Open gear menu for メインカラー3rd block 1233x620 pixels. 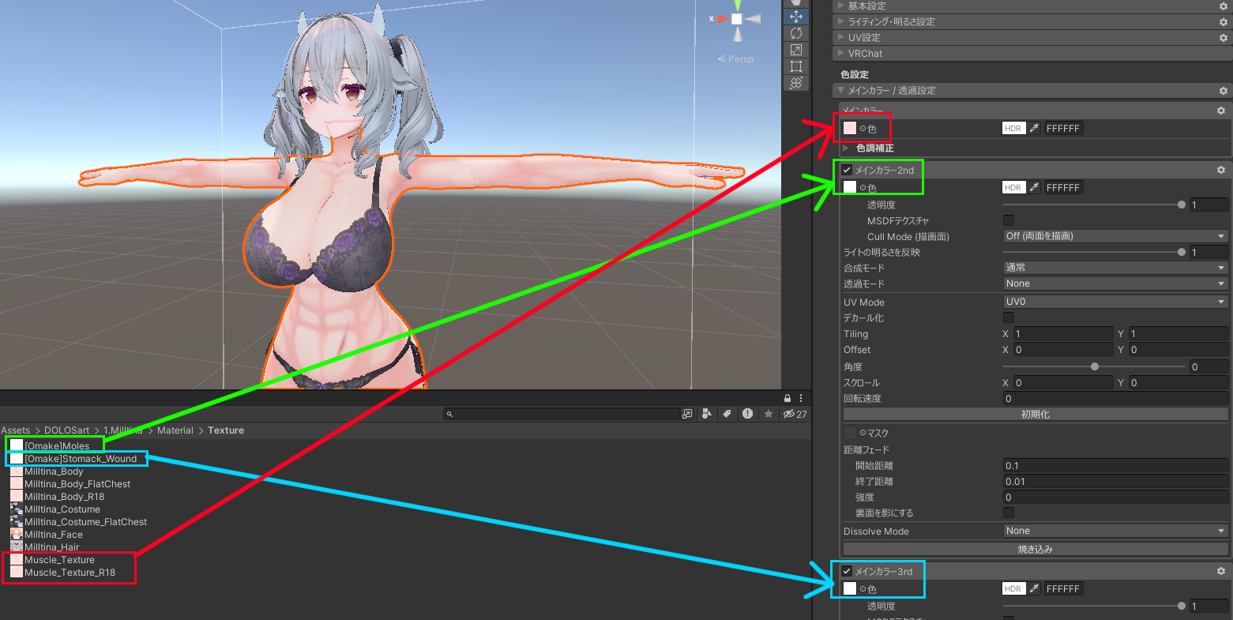[1221, 571]
